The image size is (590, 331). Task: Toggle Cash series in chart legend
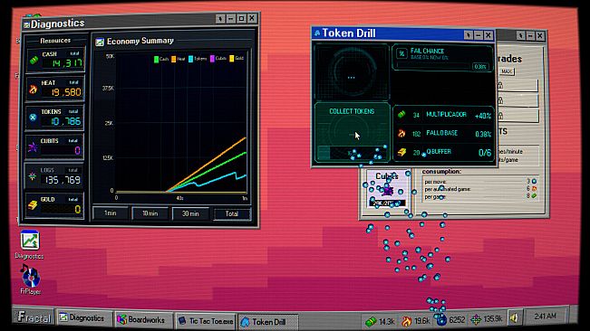coord(161,59)
